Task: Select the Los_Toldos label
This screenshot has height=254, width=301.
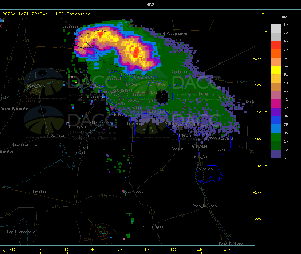Action: point(133,191)
